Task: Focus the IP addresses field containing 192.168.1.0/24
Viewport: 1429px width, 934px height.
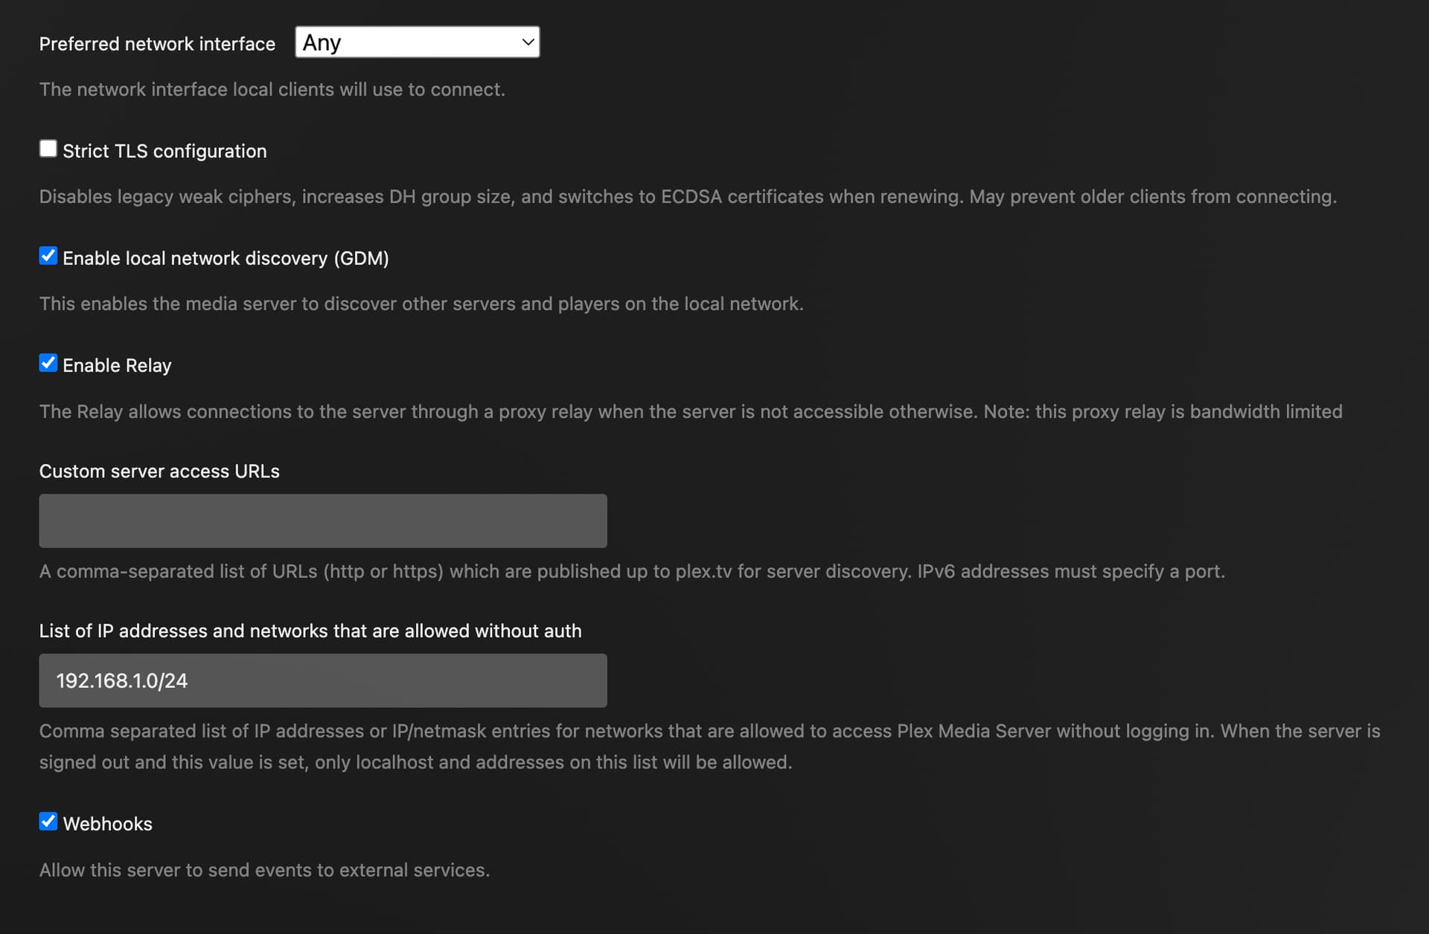Action: pos(322,680)
